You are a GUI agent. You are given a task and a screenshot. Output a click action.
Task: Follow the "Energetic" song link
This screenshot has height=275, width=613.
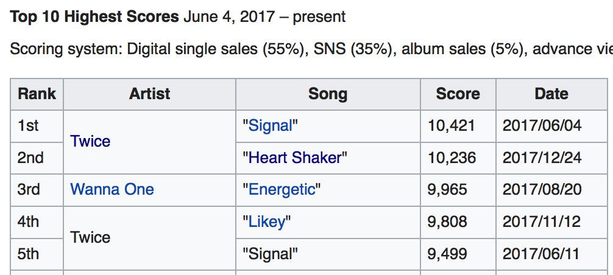click(283, 189)
